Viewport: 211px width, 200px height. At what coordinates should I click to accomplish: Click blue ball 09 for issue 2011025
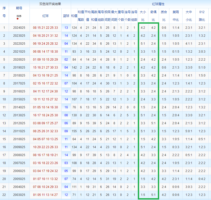66,131
